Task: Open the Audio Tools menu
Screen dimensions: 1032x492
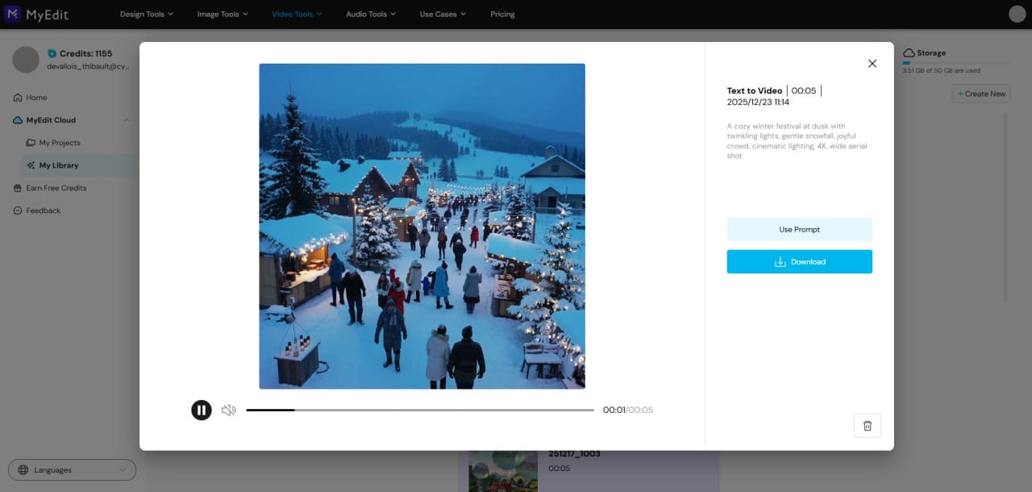Action: tap(369, 14)
